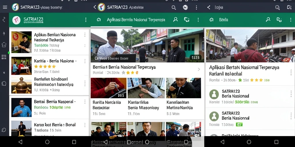Open the Aplikasi BertaN Nasional Terperaya headline
This screenshot has height=147, width=295.
tap(244, 70)
